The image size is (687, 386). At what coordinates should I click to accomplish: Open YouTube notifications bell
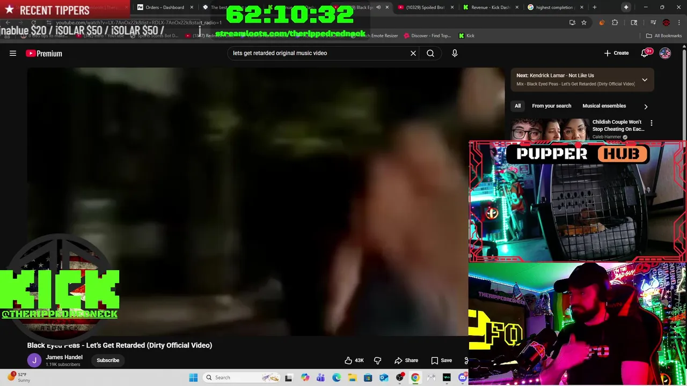[645, 53]
